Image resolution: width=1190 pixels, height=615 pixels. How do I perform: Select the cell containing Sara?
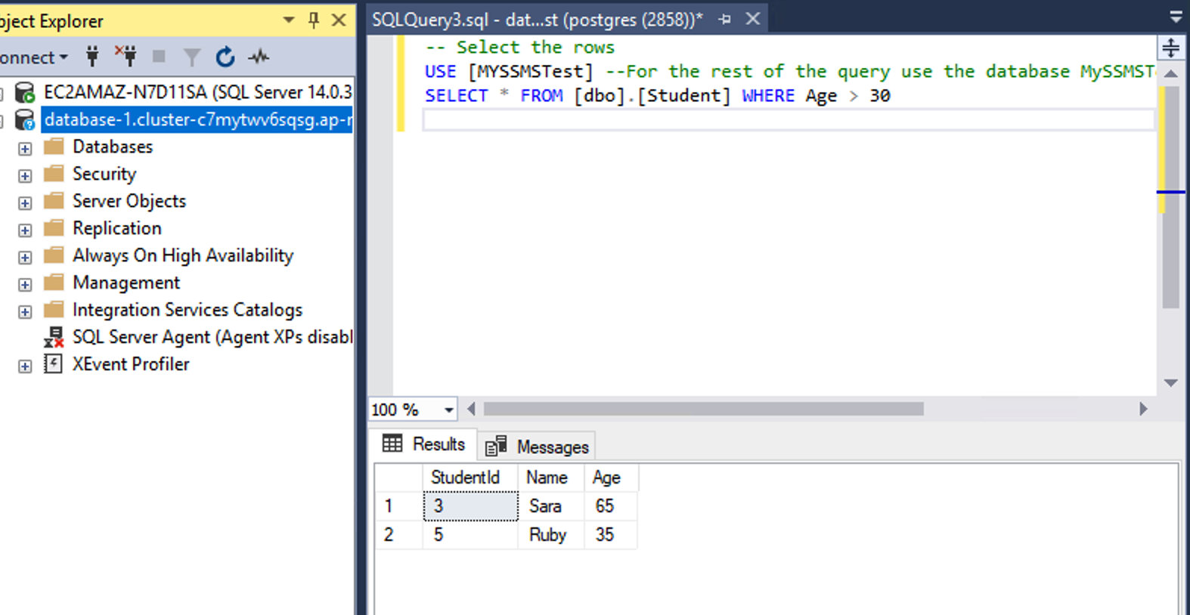pyautogui.click(x=551, y=506)
